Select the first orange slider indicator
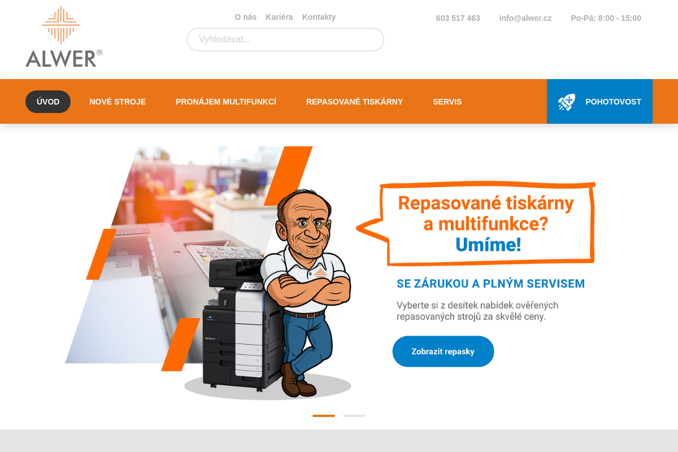The width and height of the screenshot is (678, 452). [324, 416]
